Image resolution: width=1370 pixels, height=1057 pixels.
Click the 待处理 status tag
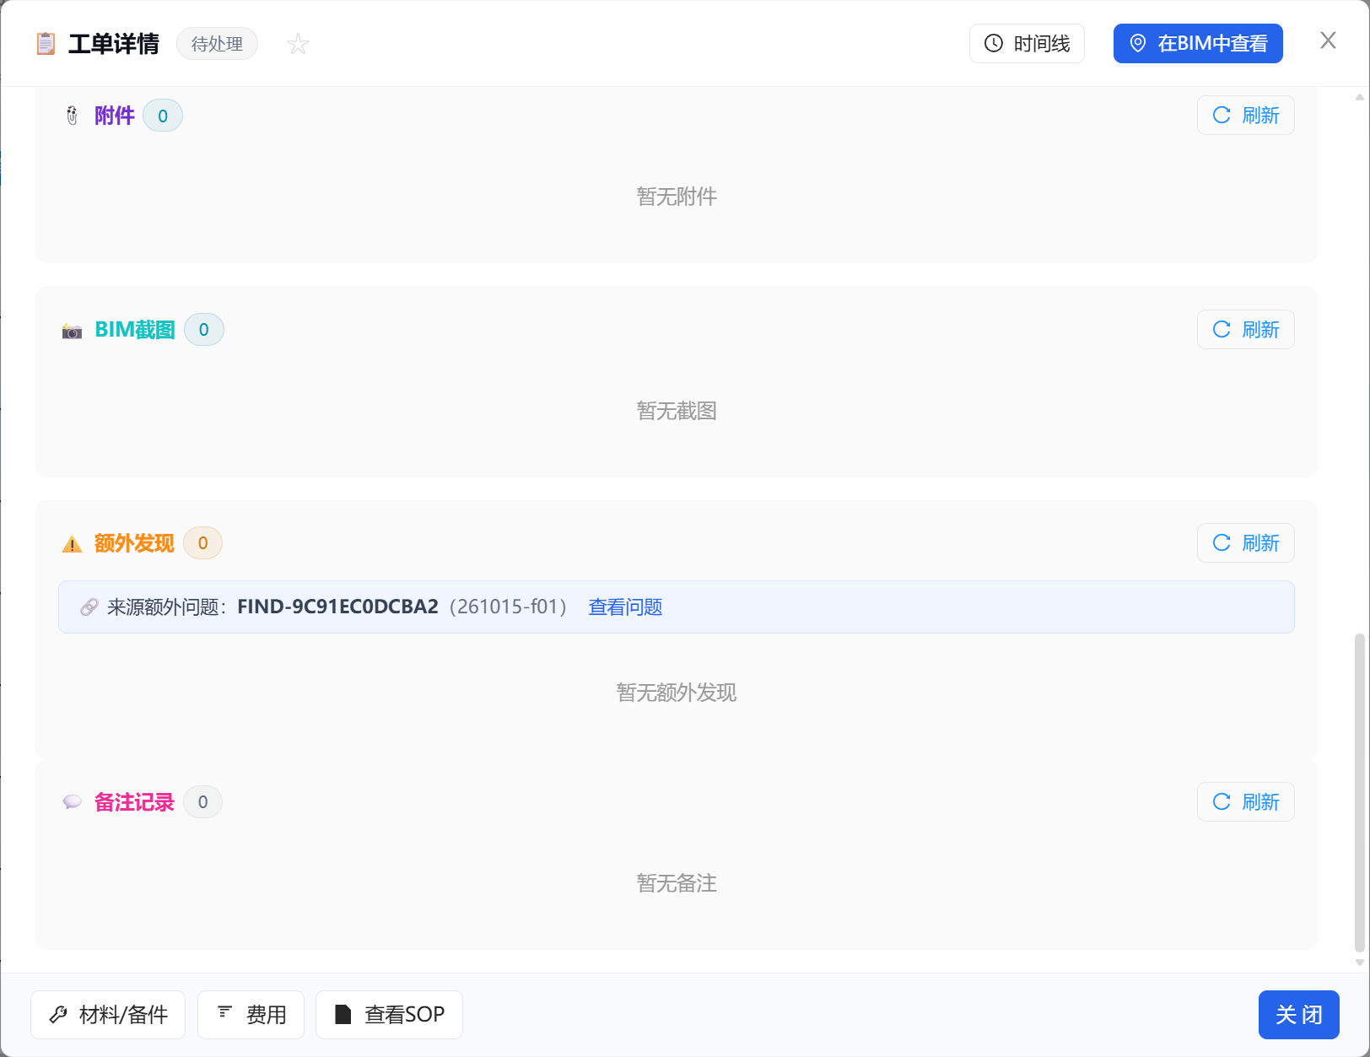[x=217, y=44]
